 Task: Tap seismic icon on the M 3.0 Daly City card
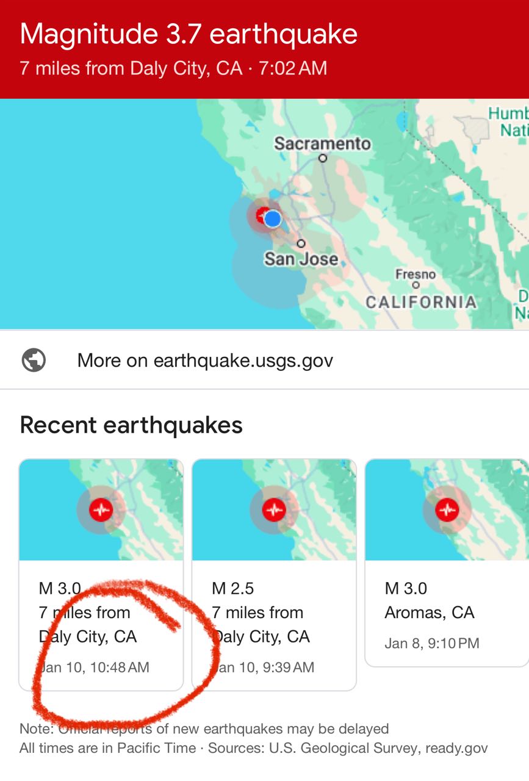(x=101, y=509)
